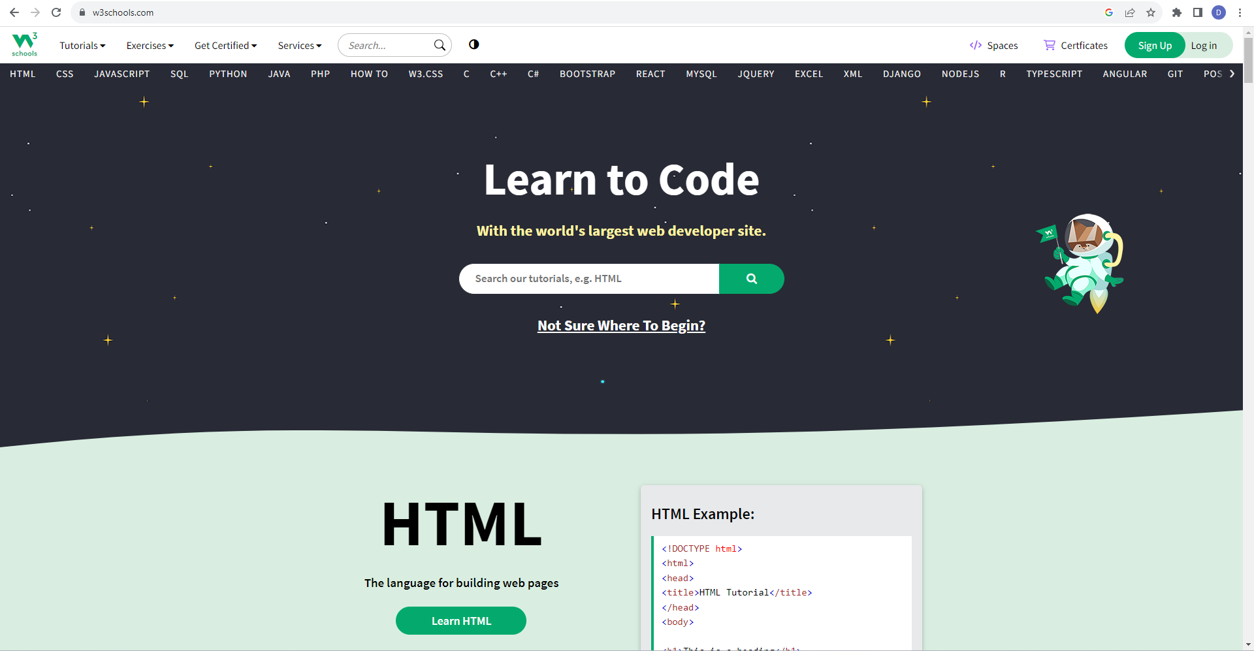Open HTML topic in nav bar
This screenshot has width=1254, height=651.
point(23,74)
